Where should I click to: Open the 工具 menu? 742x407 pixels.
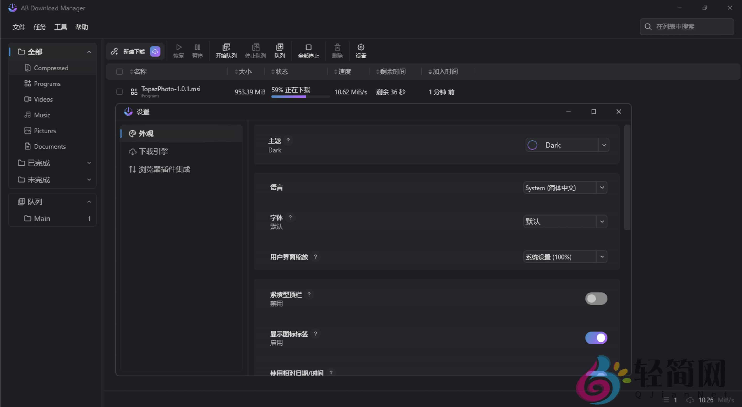click(61, 27)
